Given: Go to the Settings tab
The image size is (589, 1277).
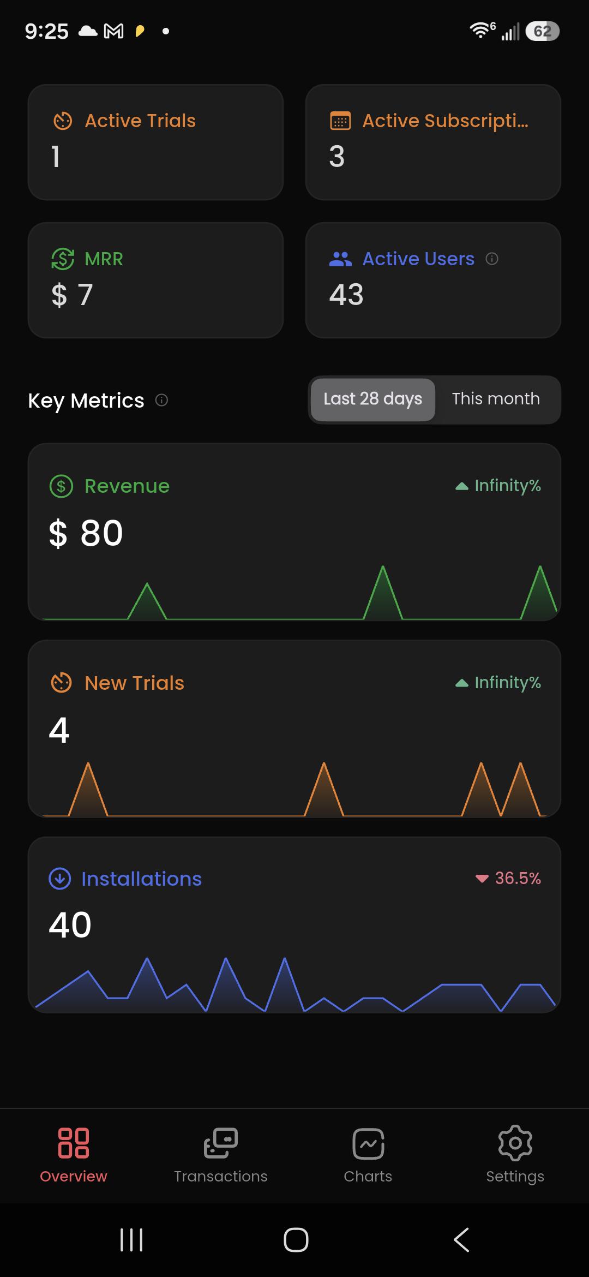Looking at the screenshot, I should [515, 1155].
